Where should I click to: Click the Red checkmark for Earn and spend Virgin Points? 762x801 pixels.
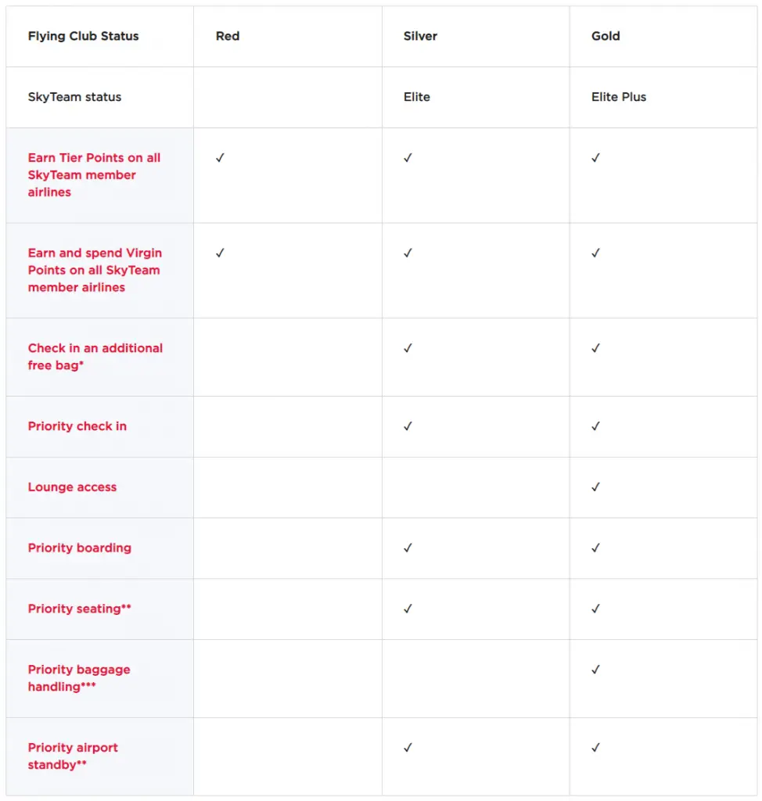(x=221, y=253)
